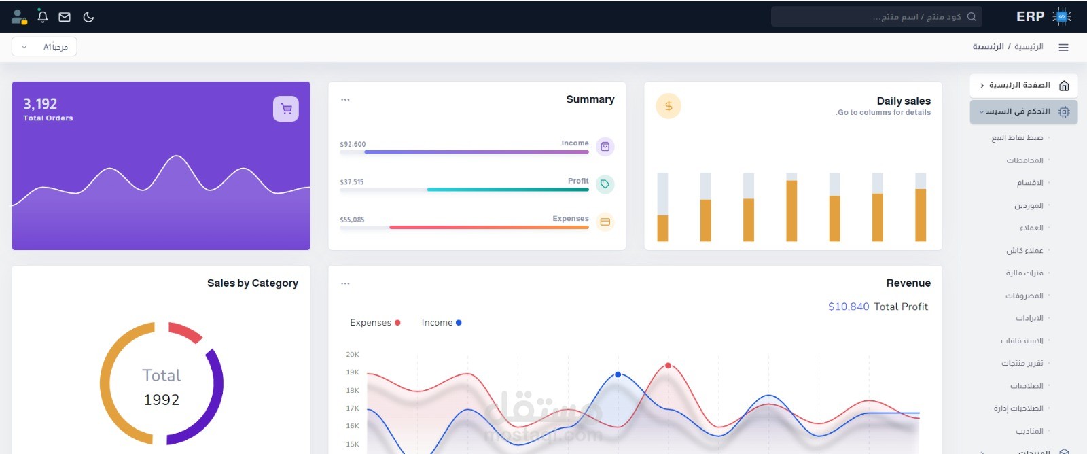Open الموردين in sidebar
The height and width of the screenshot is (454, 1087).
tap(1029, 205)
